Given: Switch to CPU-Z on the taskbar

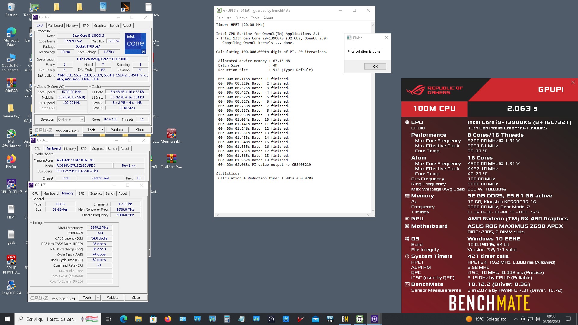Looking at the screenshot, I should tap(374, 319).
